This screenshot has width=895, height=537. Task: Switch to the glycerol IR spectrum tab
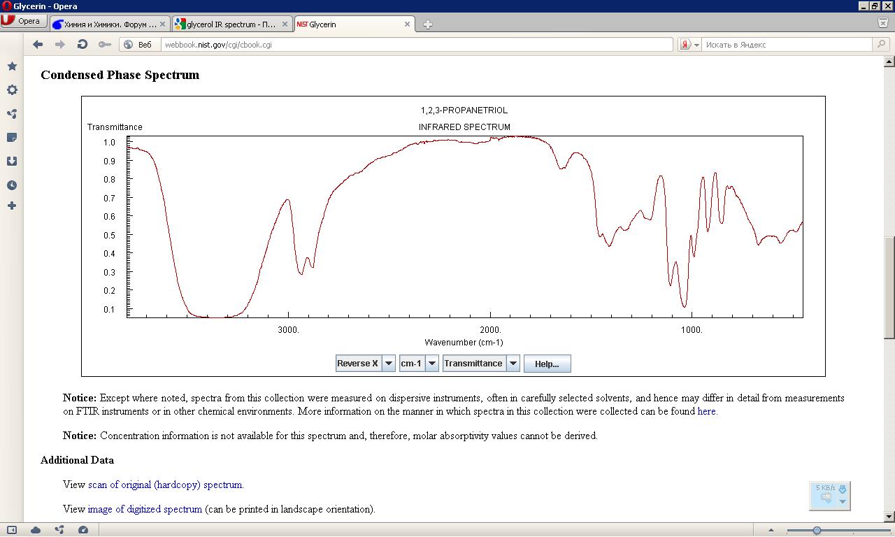point(231,24)
